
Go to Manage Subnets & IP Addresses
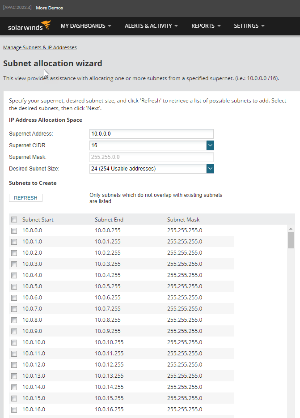click(x=40, y=47)
